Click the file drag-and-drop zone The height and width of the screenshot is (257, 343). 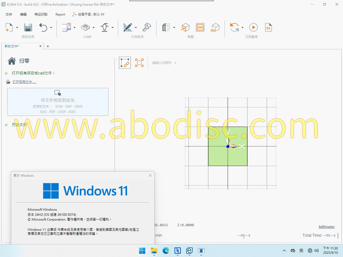point(58,102)
